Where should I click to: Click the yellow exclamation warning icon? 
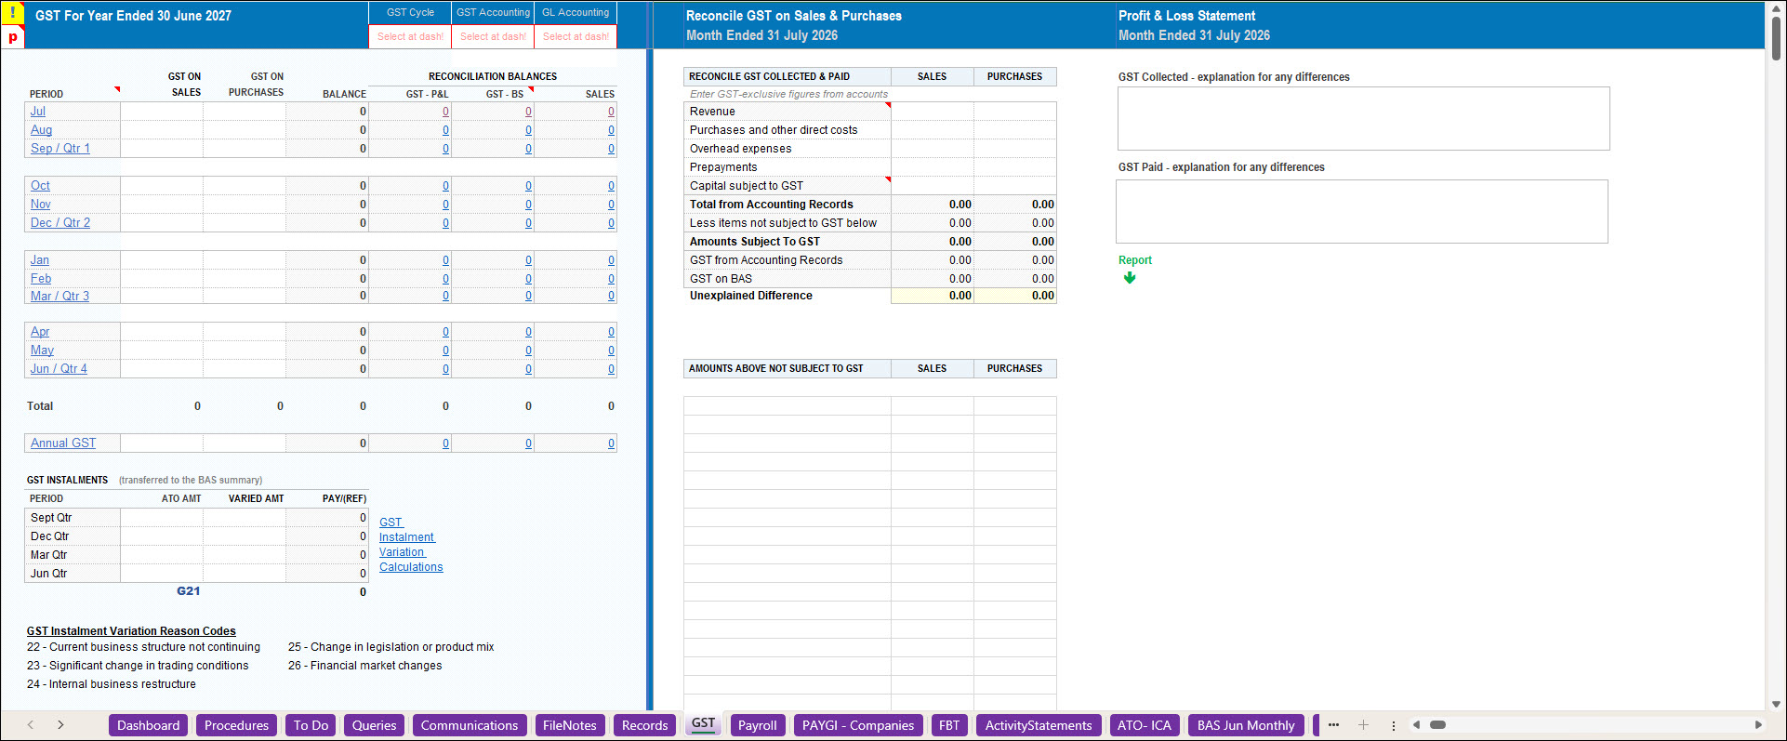(12, 13)
